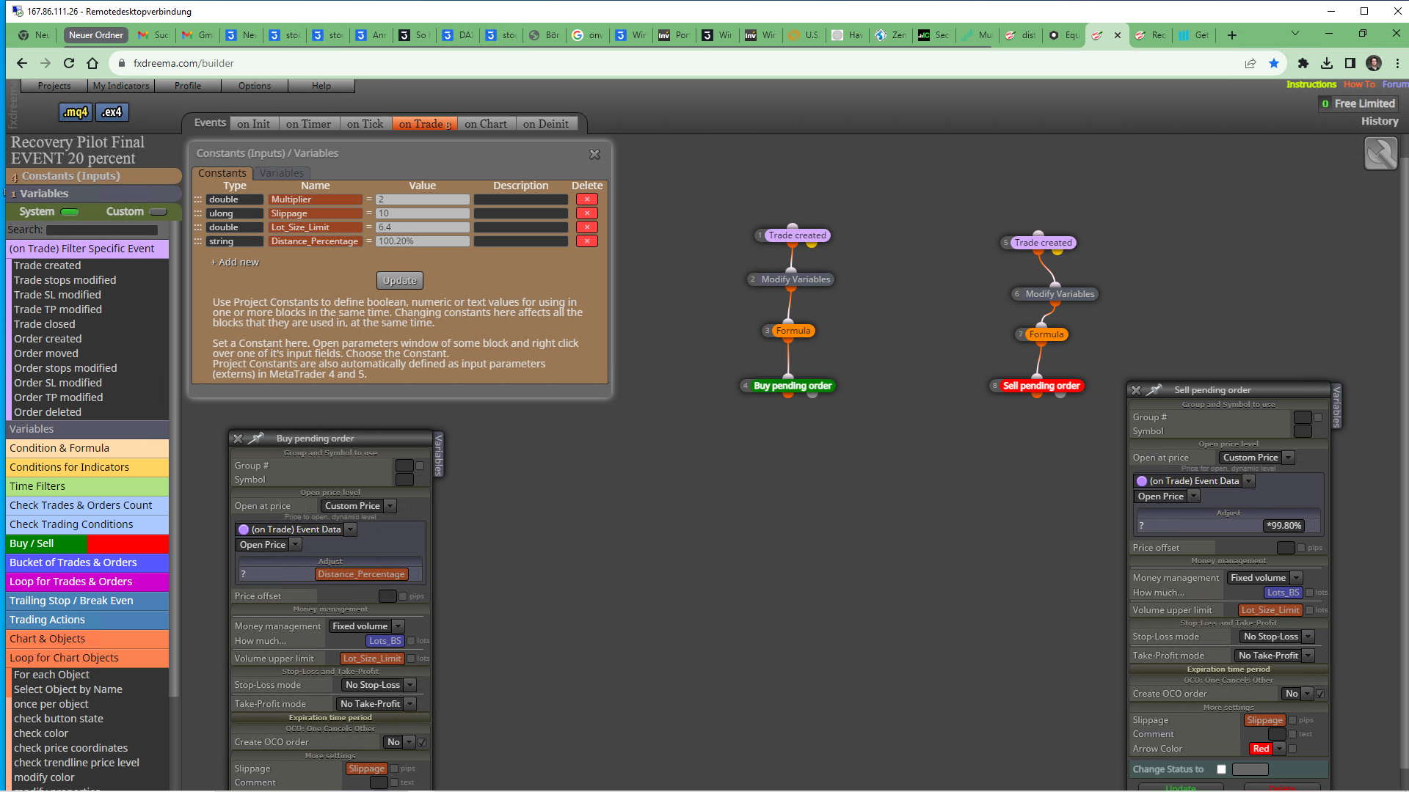The width and height of the screenshot is (1409, 792).
Task: Open the History link
Action: [1380, 121]
